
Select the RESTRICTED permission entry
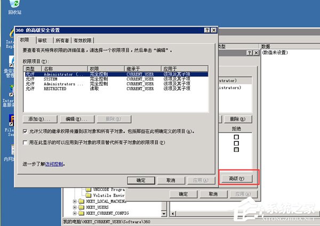click(55, 89)
